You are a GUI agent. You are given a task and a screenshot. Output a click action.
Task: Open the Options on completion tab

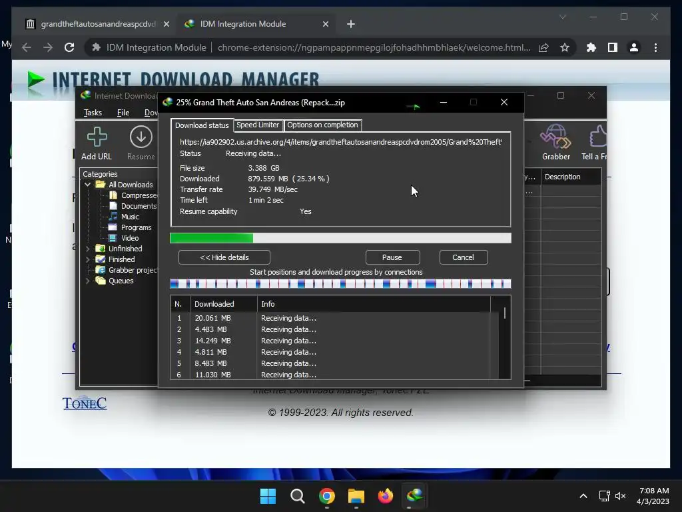[323, 125]
